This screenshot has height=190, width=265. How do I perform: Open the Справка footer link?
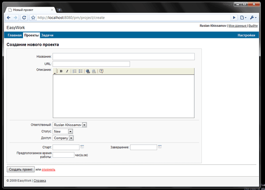pyautogui.click(x=40, y=181)
